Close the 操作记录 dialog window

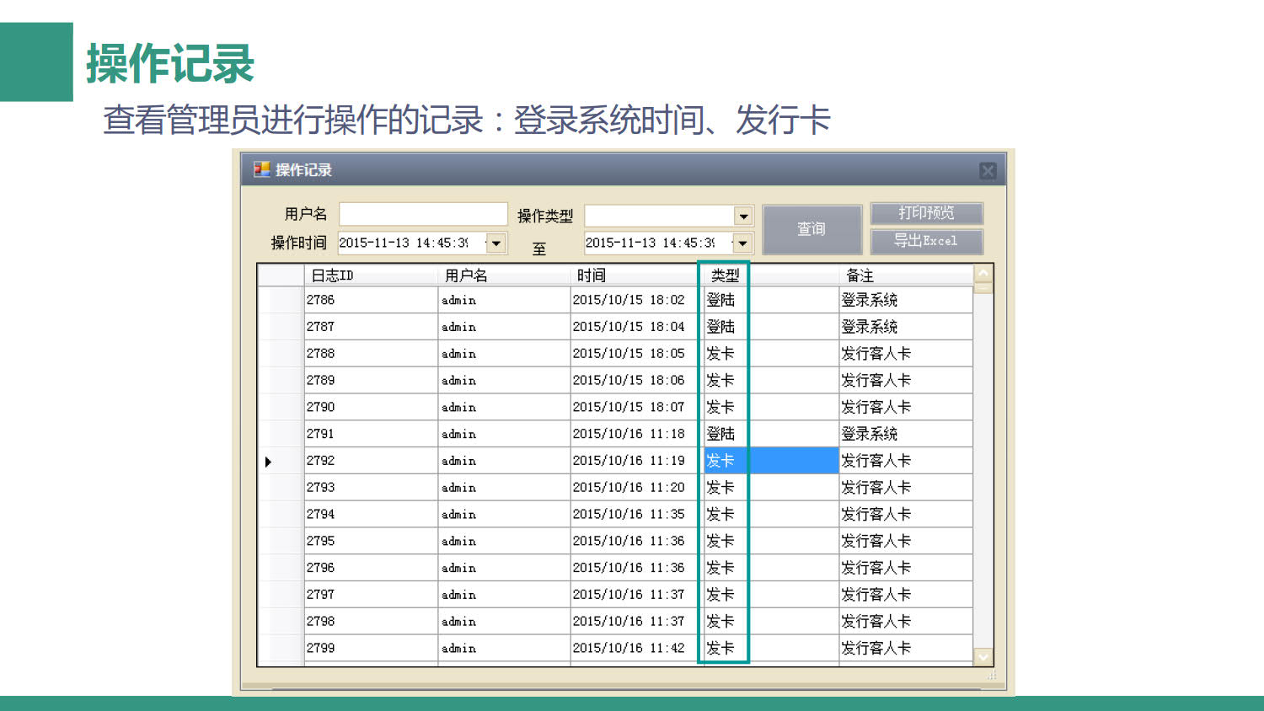coord(988,171)
